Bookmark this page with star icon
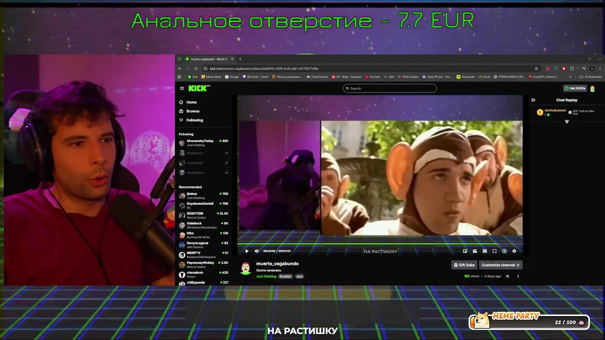 click(x=536, y=68)
